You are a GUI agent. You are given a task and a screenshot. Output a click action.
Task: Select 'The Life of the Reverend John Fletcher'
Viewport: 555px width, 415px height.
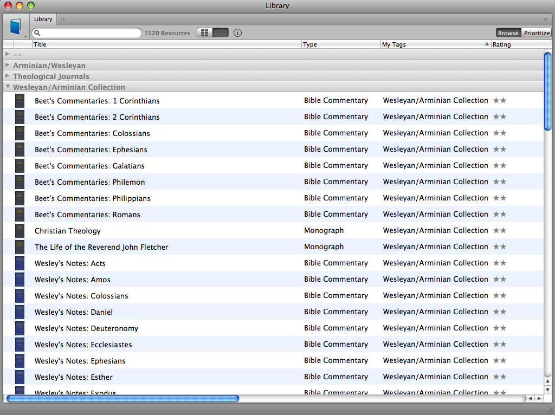(101, 247)
